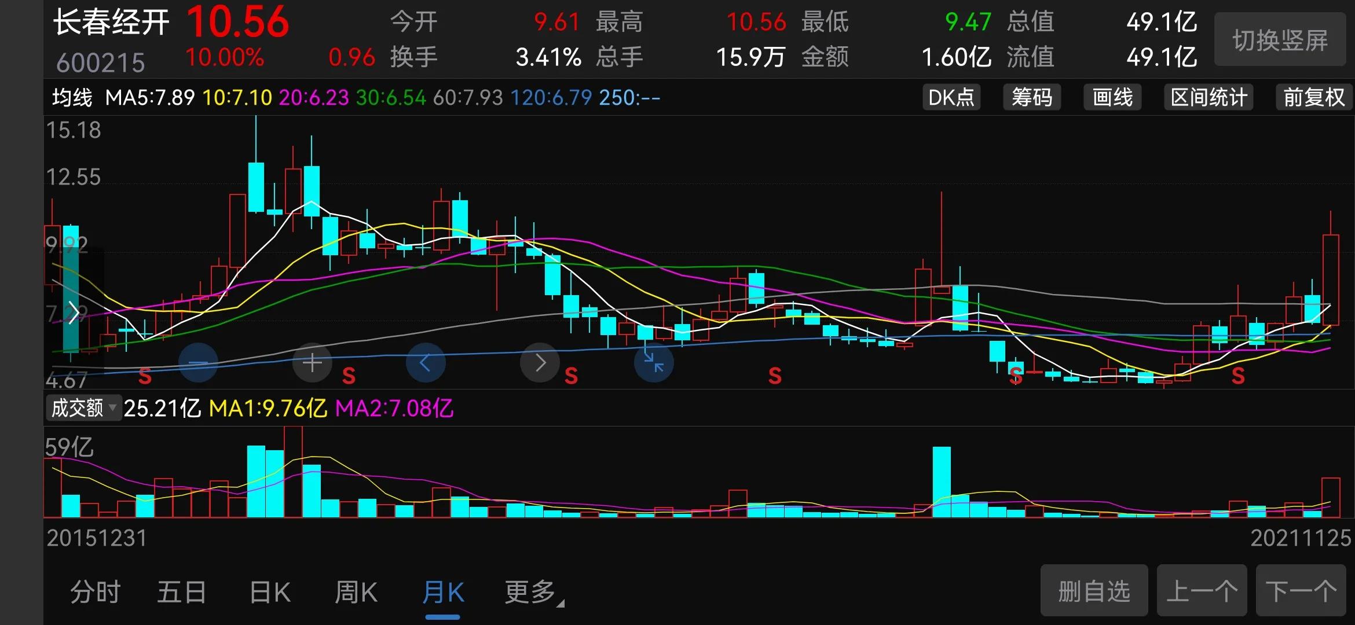Open the DK点 indicator tool

pos(951,97)
